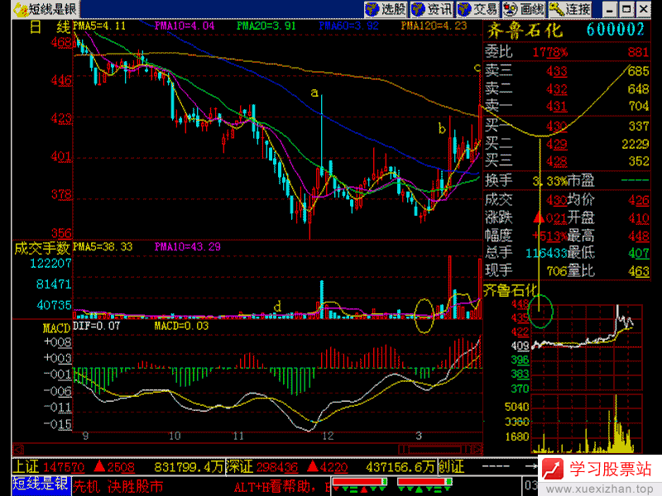The height and width of the screenshot is (496, 662).
Task: Click the first red-green market indicator bar
Action: (x=360, y=482)
